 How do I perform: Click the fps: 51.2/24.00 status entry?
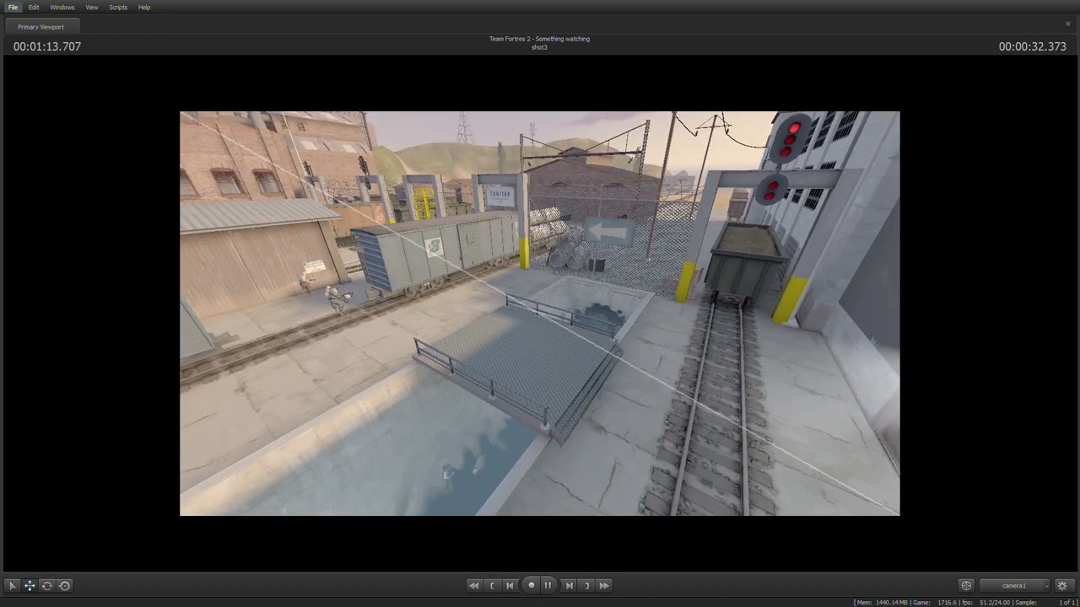point(986,603)
